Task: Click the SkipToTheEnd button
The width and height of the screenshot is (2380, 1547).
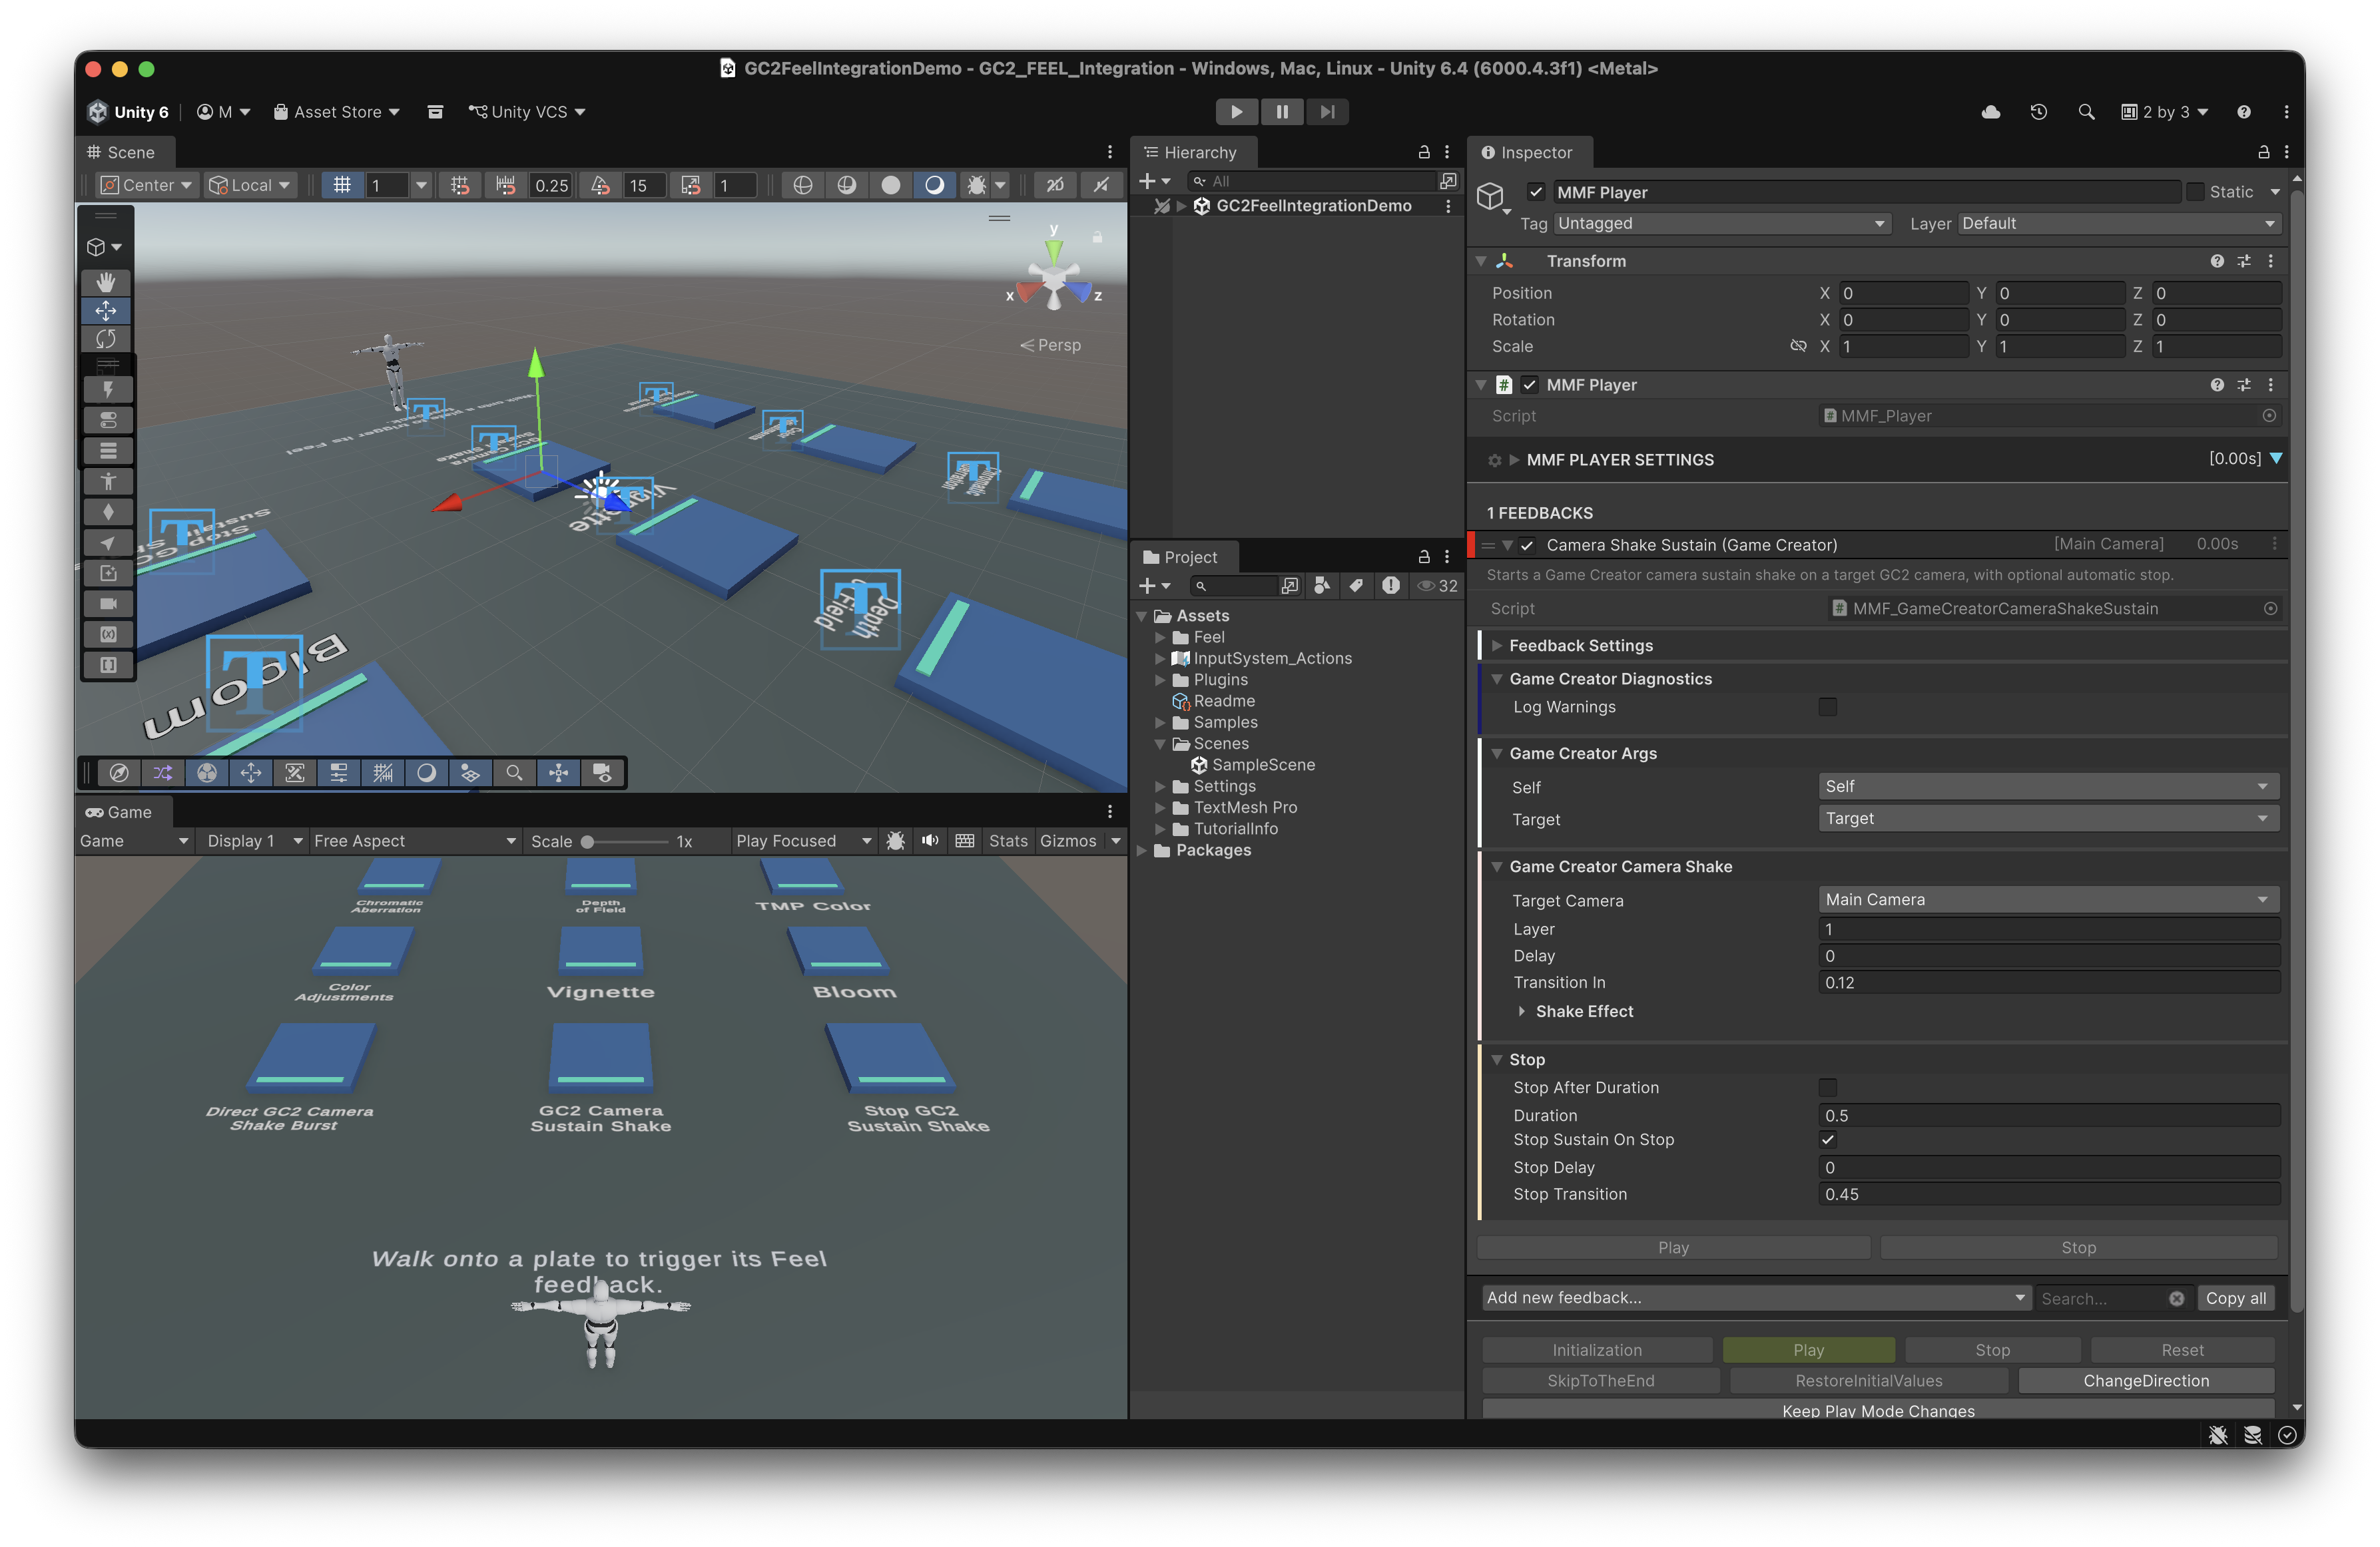Action: click(x=1601, y=1381)
